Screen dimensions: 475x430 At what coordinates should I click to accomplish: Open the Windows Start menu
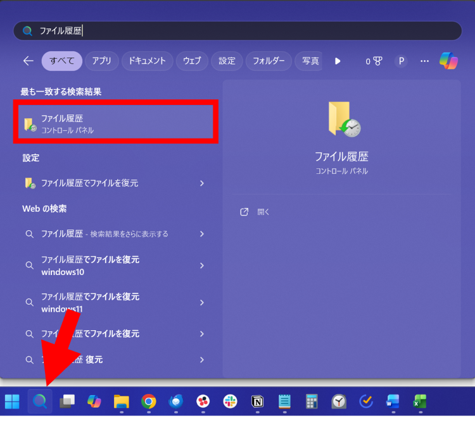(12, 402)
